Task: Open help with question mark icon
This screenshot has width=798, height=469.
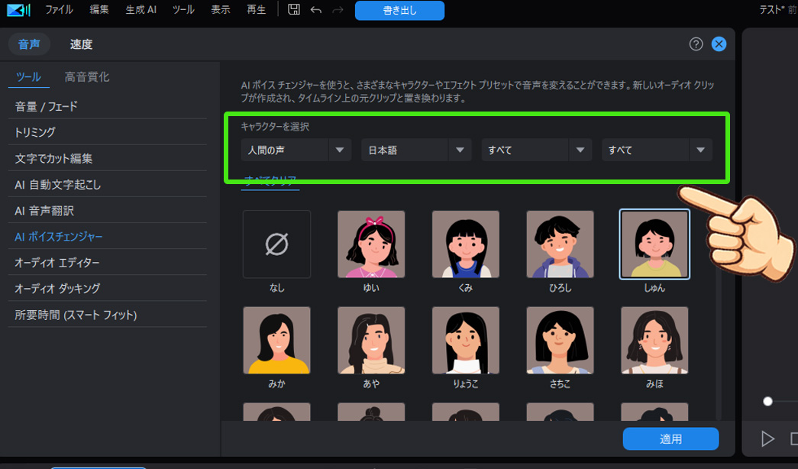Action: (696, 44)
